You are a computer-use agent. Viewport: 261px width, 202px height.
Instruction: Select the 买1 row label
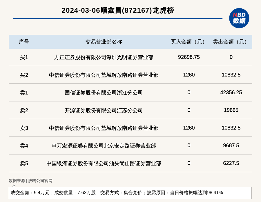24,57
